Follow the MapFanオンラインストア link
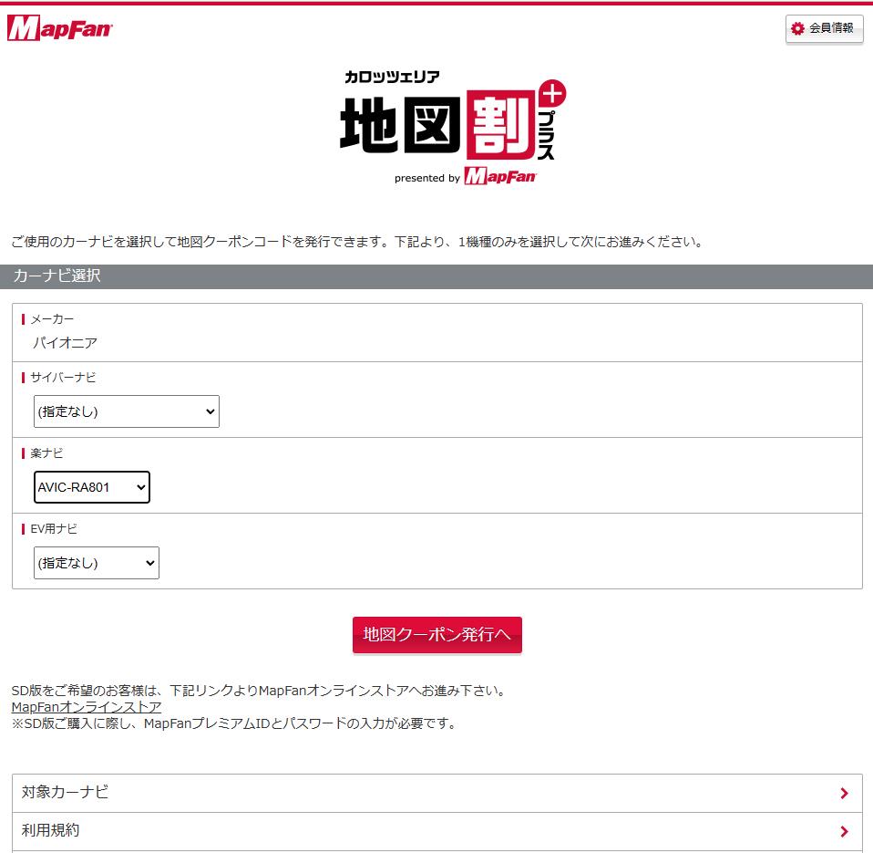The image size is (873, 853). coord(87,707)
